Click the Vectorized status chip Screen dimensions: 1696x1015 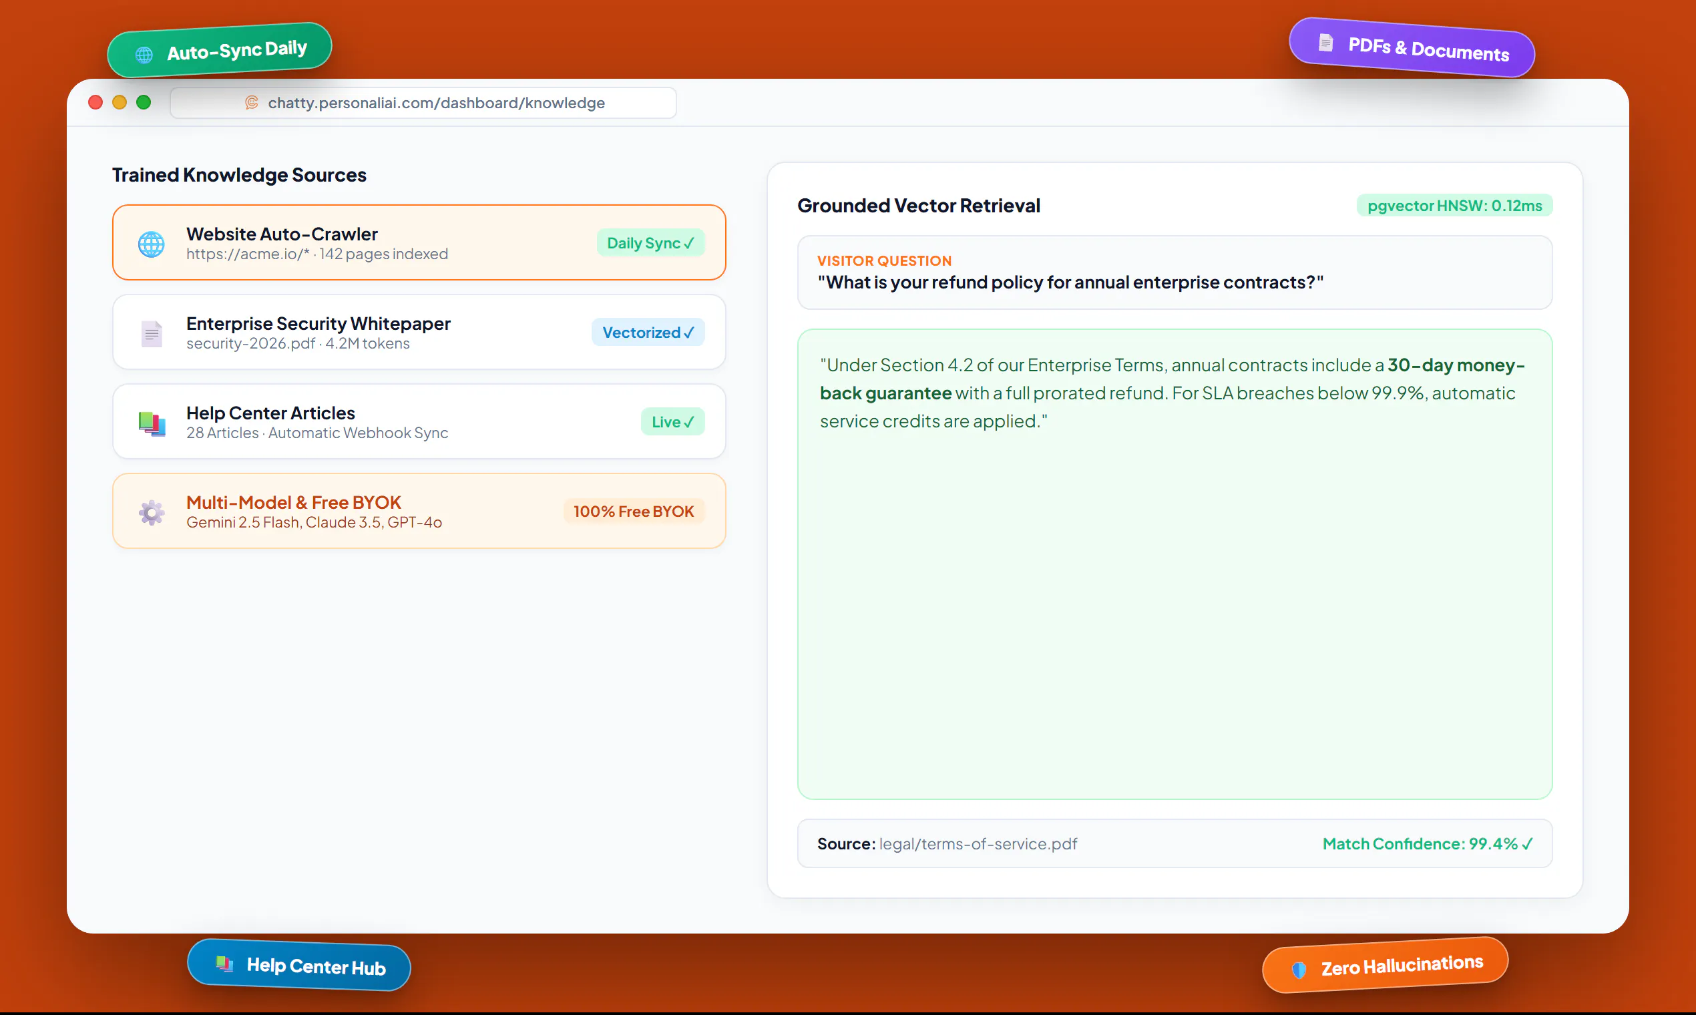pos(648,333)
